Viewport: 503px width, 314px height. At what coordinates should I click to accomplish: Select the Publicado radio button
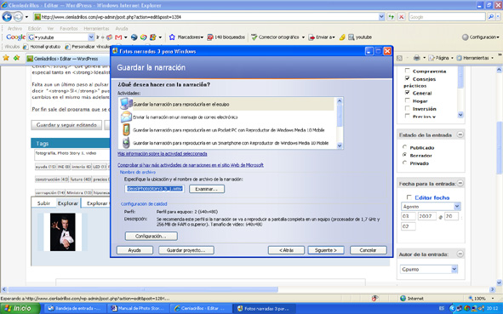pyautogui.click(x=404, y=147)
